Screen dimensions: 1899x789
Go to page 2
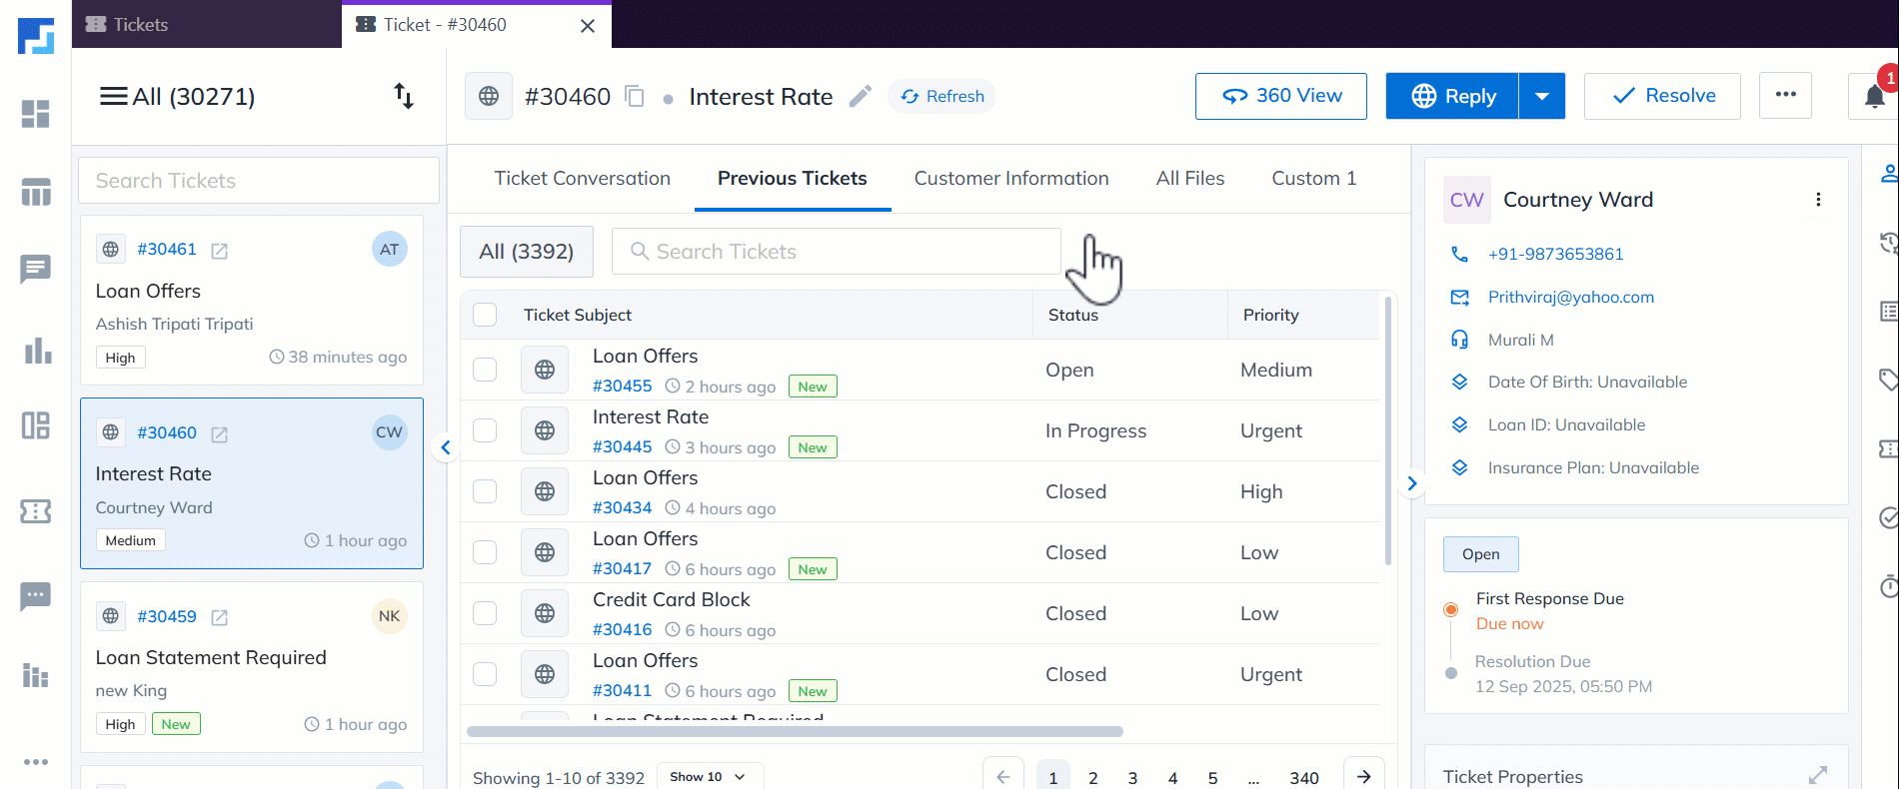pos(1093,777)
